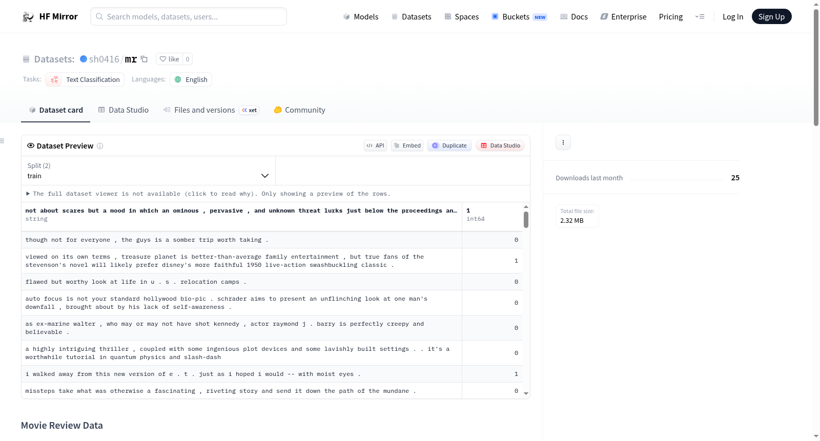The width and height of the screenshot is (820, 441).
Task: Select row "auto focus is not your standard"
Action: coord(272,303)
